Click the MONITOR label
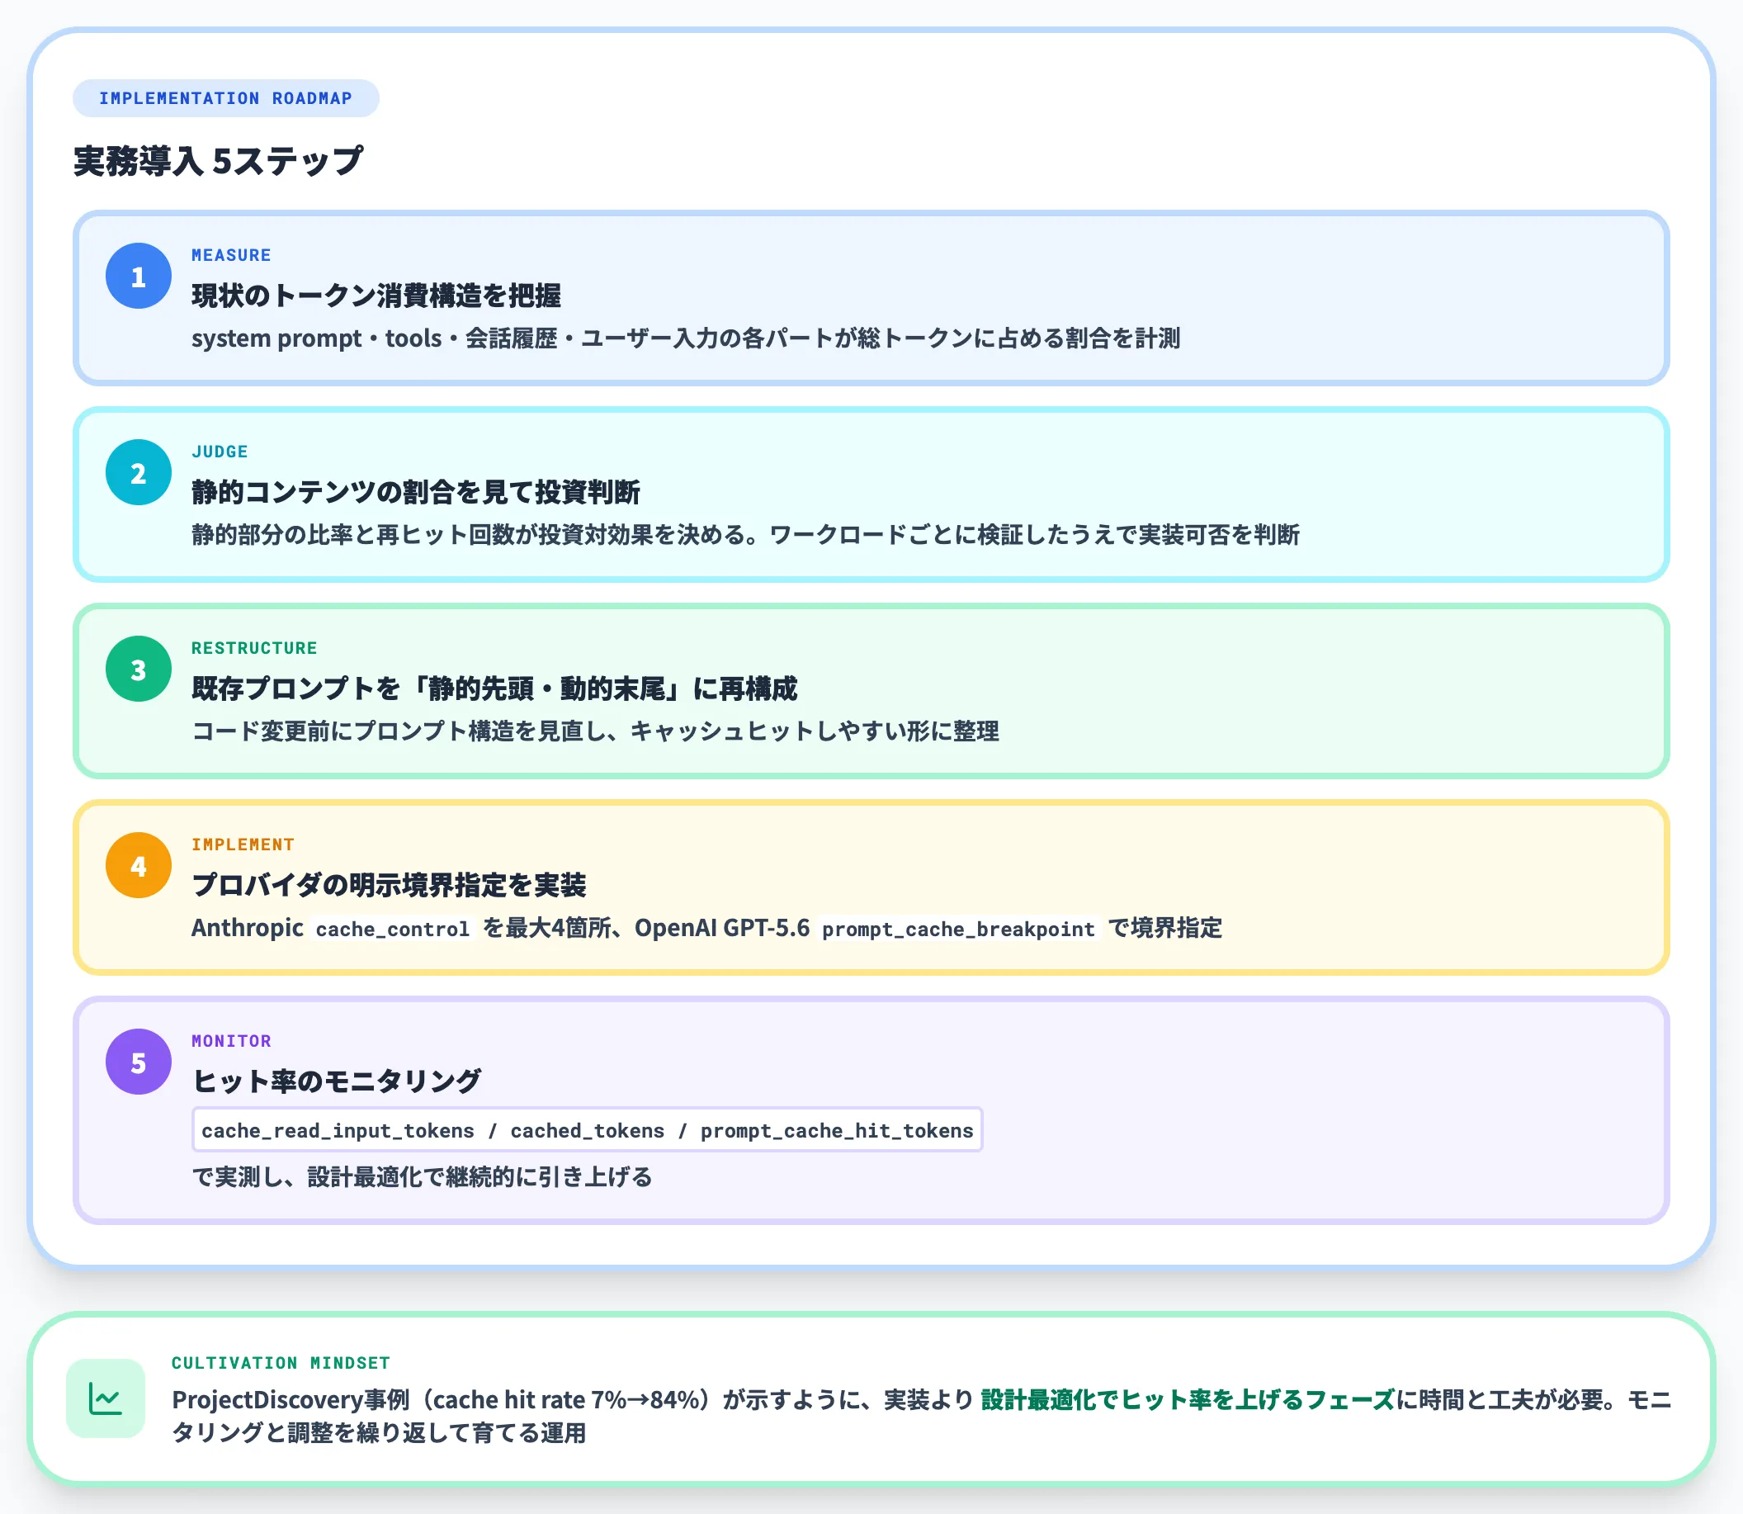This screenshot has height=1514, width=1743. coord(231,1041)
